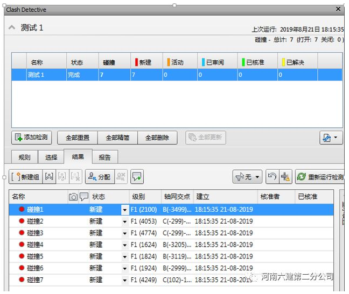
Task: Click the 新建组 new group icon button
Action: pos(25,177)
